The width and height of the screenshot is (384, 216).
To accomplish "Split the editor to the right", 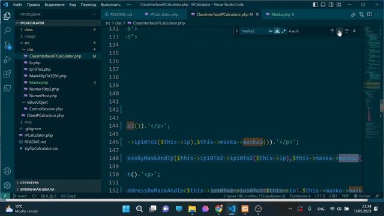I will click(x=370, y=14).
